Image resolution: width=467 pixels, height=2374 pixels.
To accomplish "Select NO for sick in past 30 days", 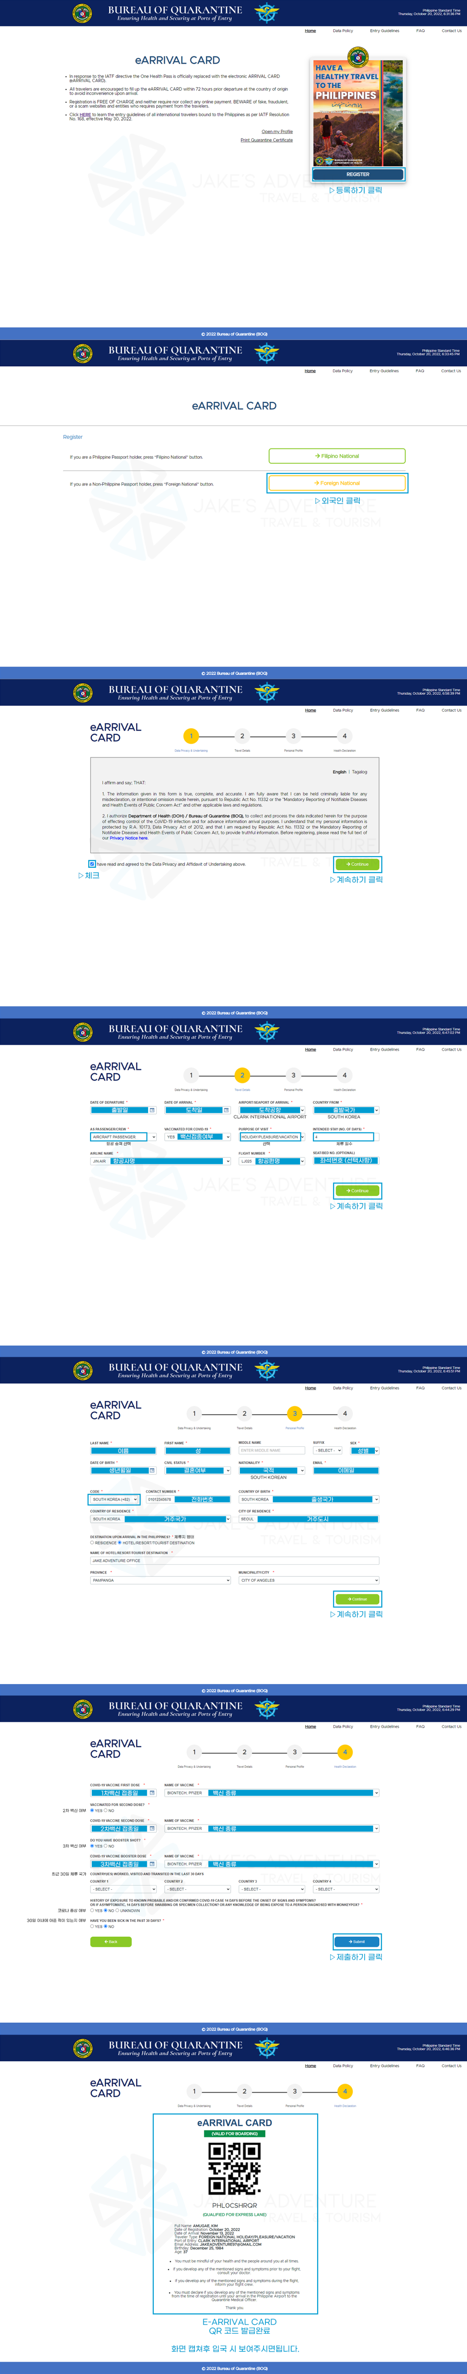I will pyautogui.click(x=106, y=1926).
